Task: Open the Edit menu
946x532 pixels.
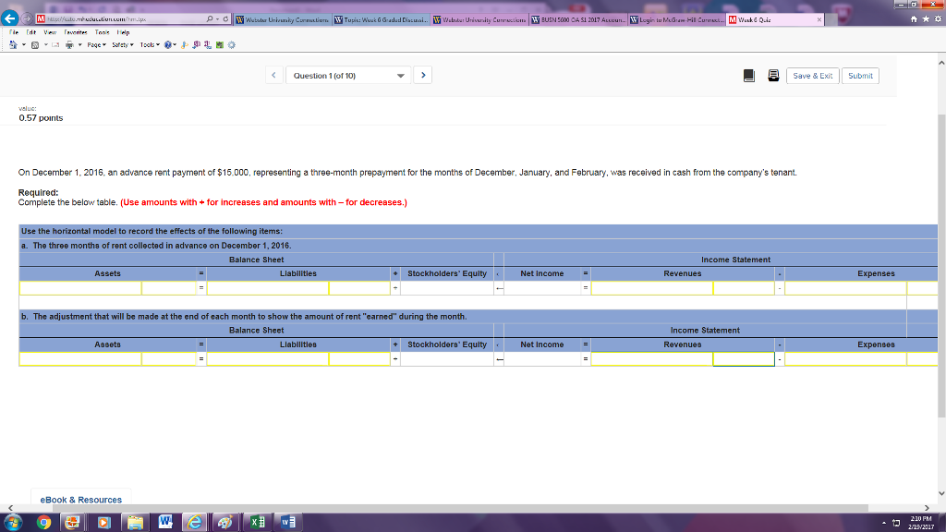Action: (x=31, y=32)
